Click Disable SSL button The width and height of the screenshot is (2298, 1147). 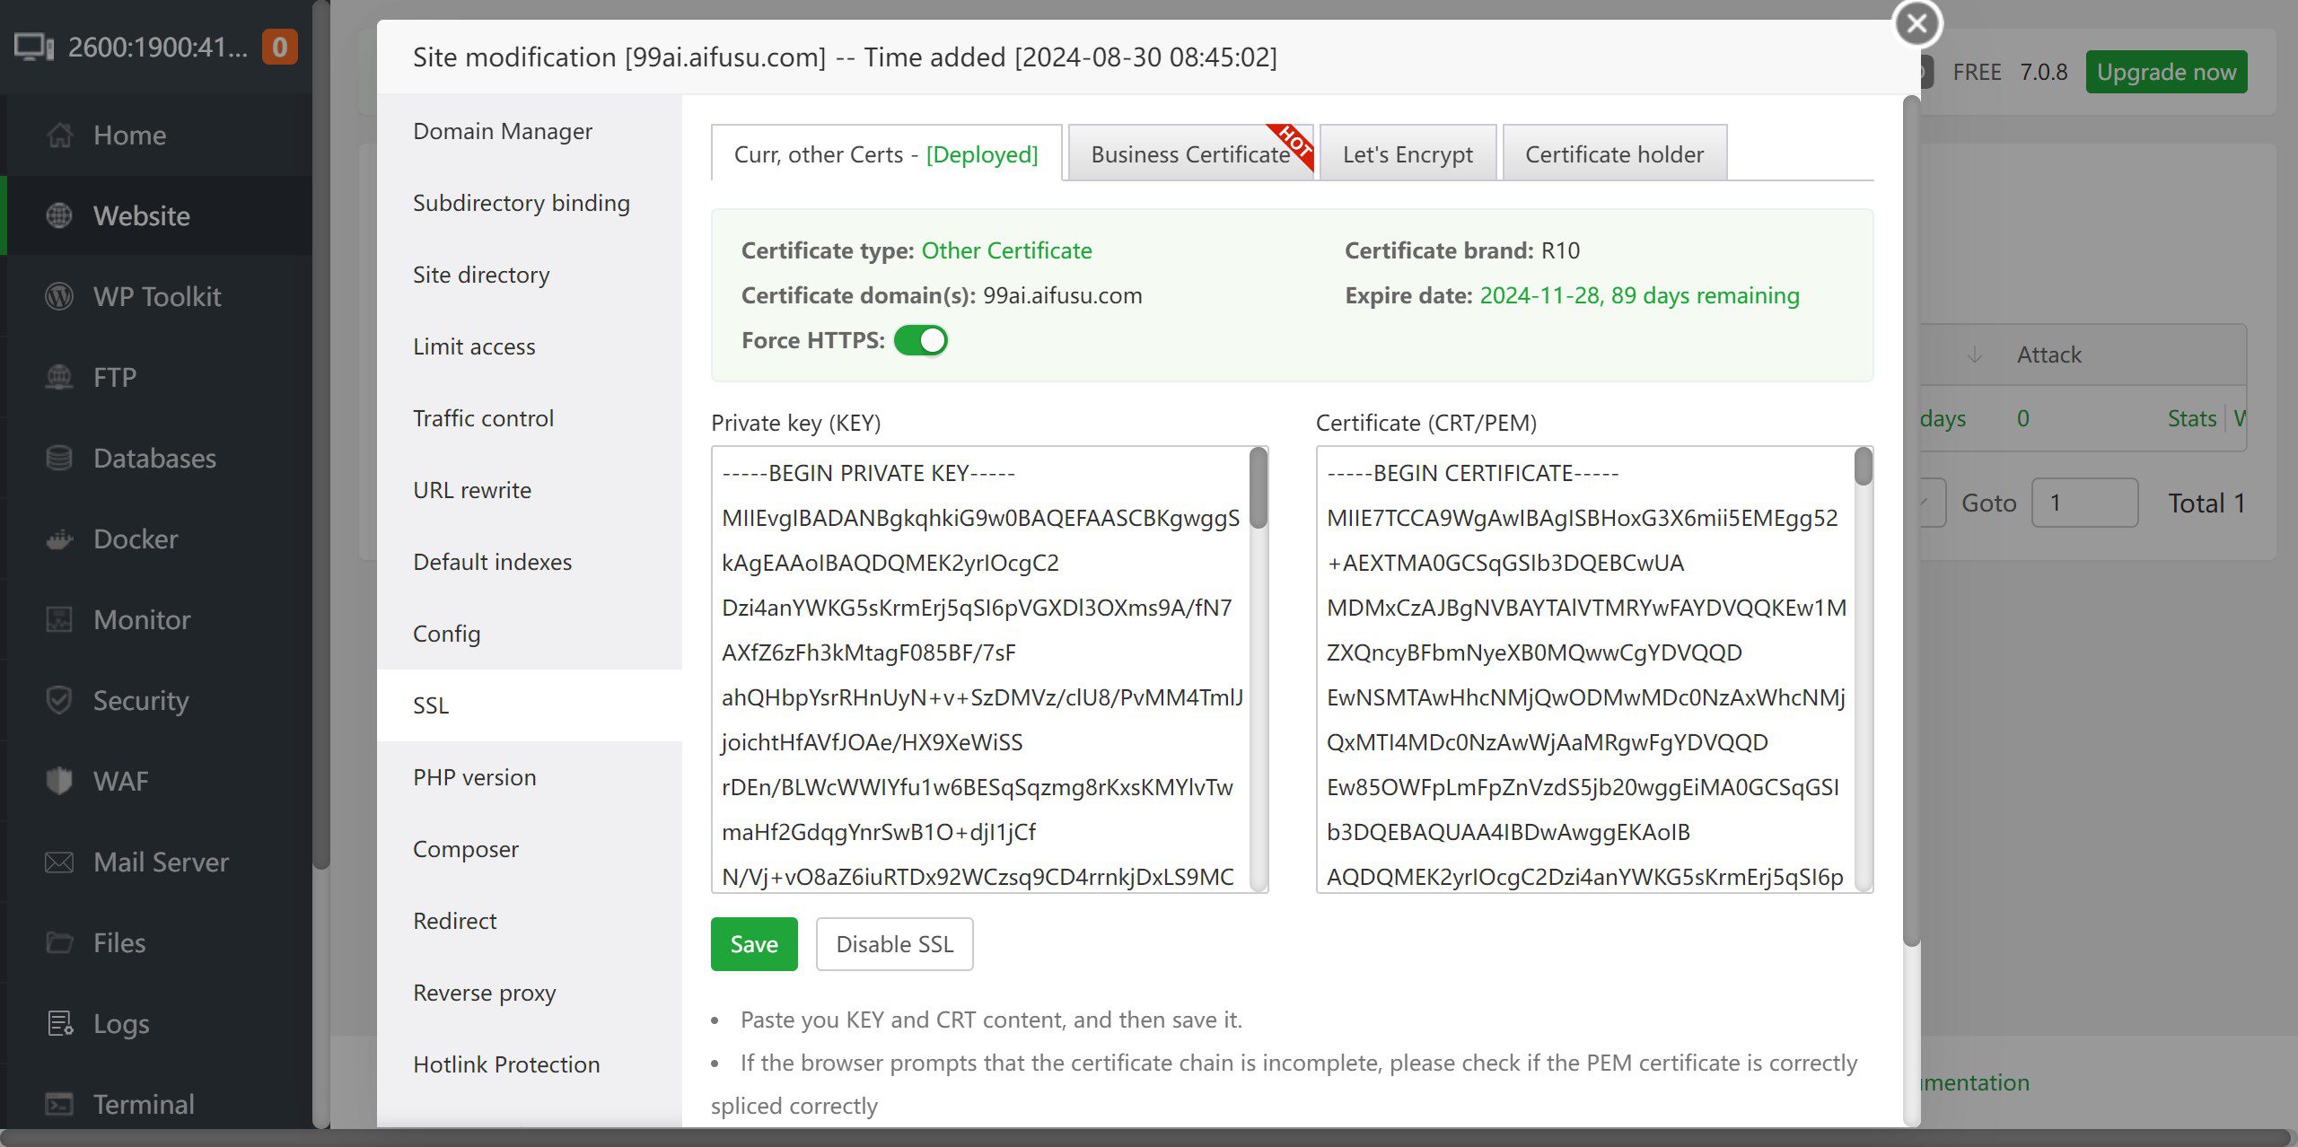(x=896, y=943)
